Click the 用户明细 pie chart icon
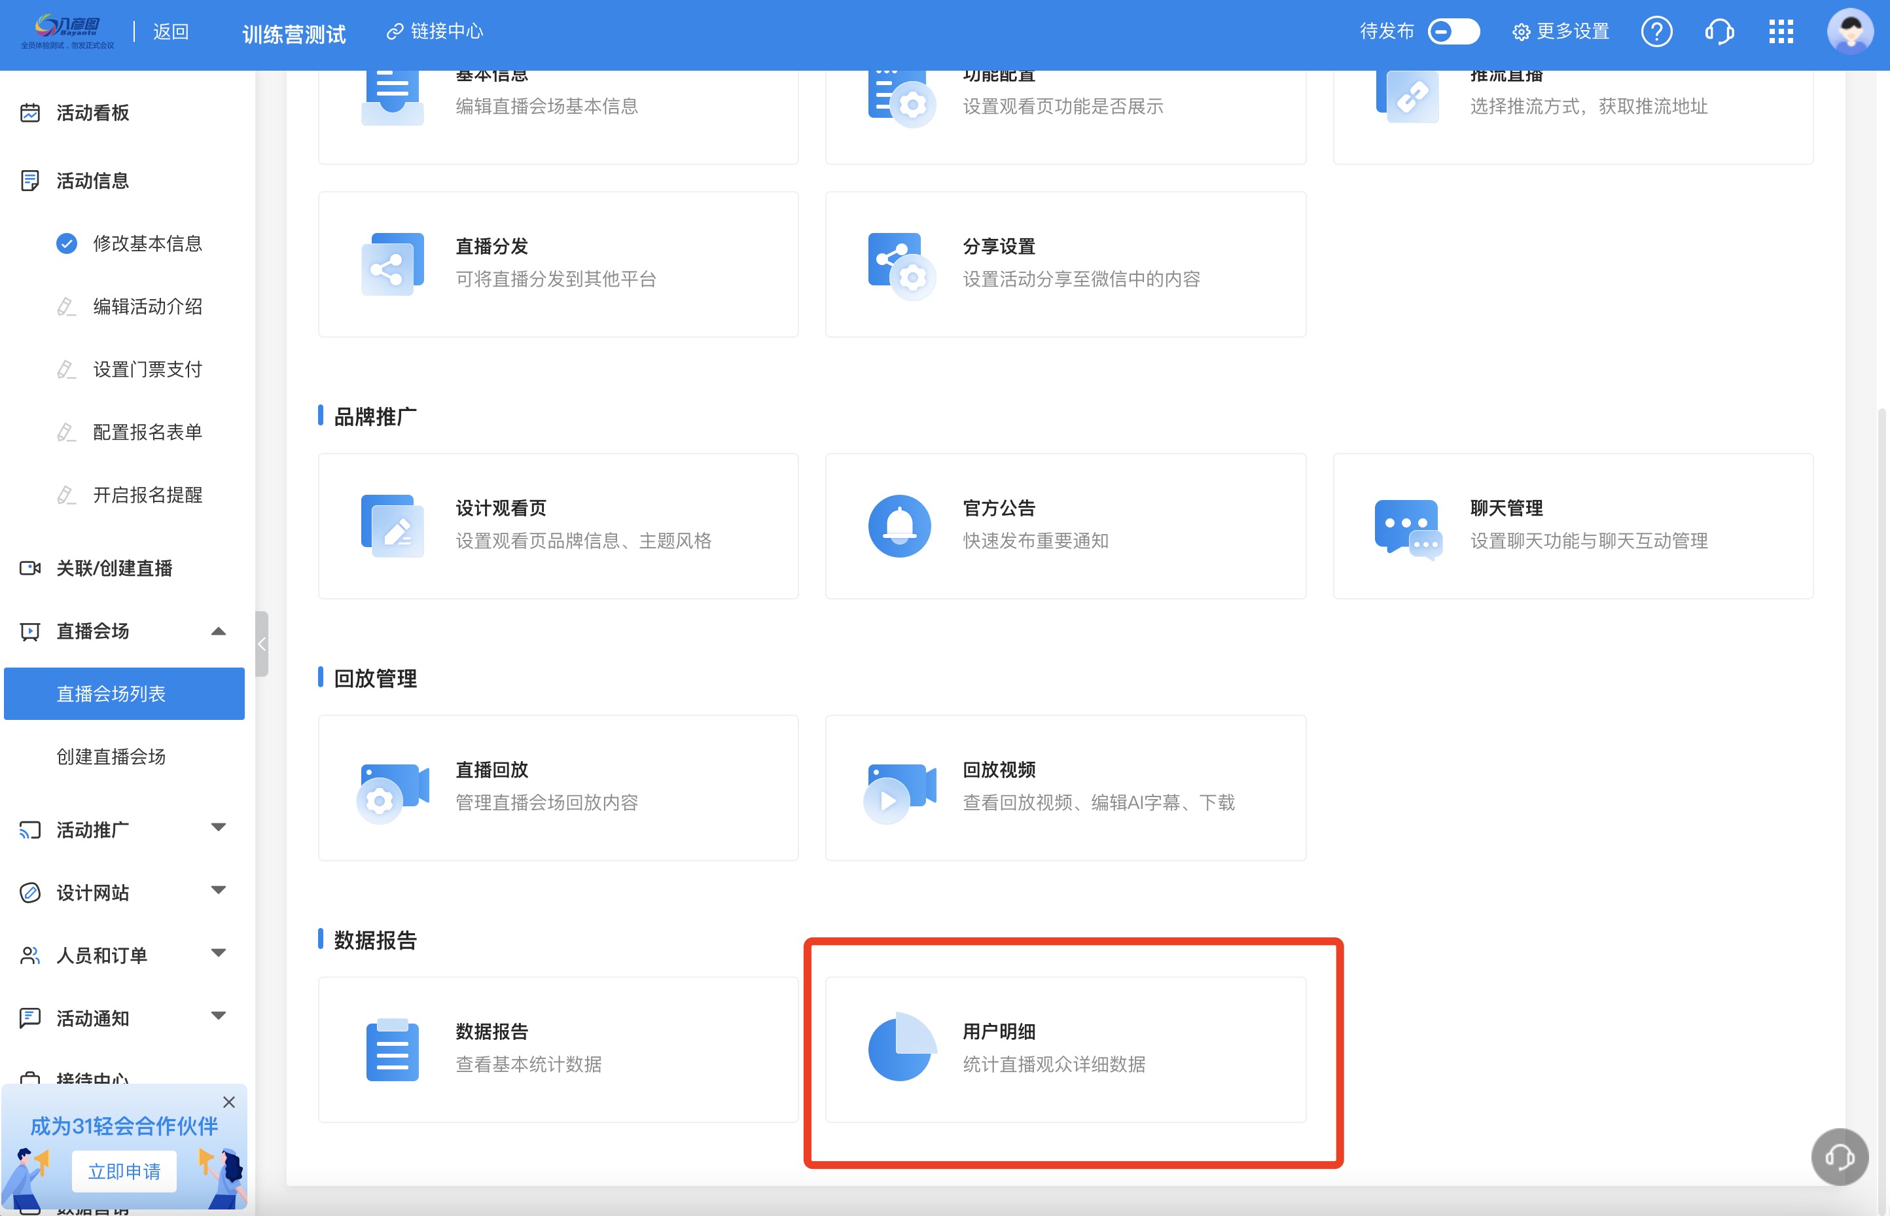The image size is (1890, 1216). (x=900, y=1048)
